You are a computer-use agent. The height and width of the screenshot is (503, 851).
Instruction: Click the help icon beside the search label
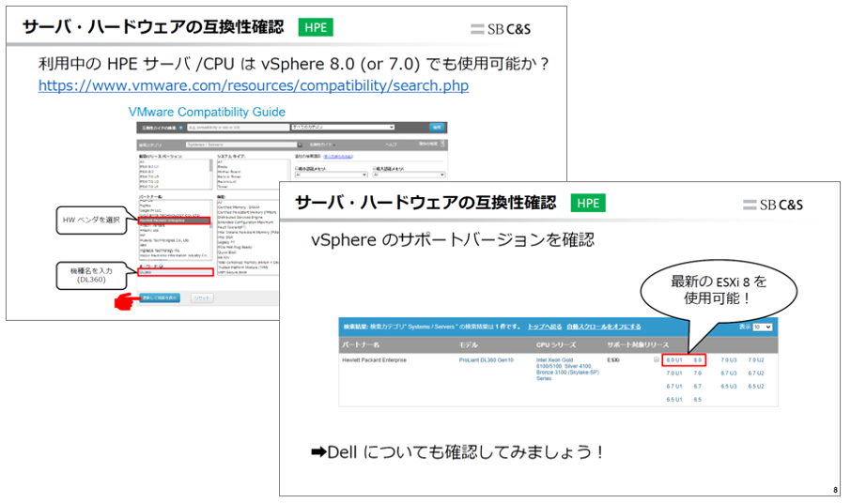point(180,128)
